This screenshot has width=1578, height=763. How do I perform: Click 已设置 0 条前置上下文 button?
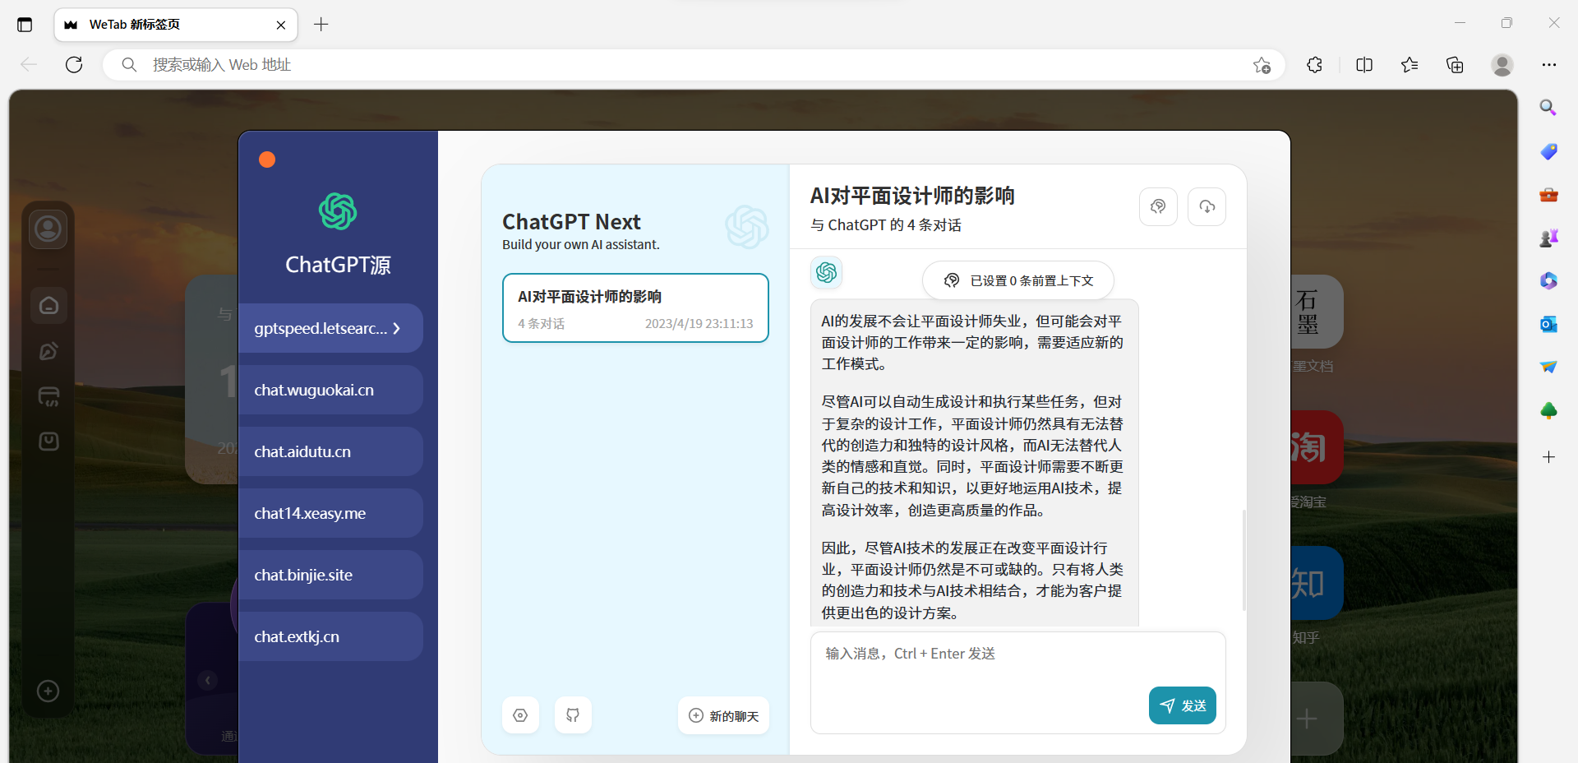click(1018, 280)
